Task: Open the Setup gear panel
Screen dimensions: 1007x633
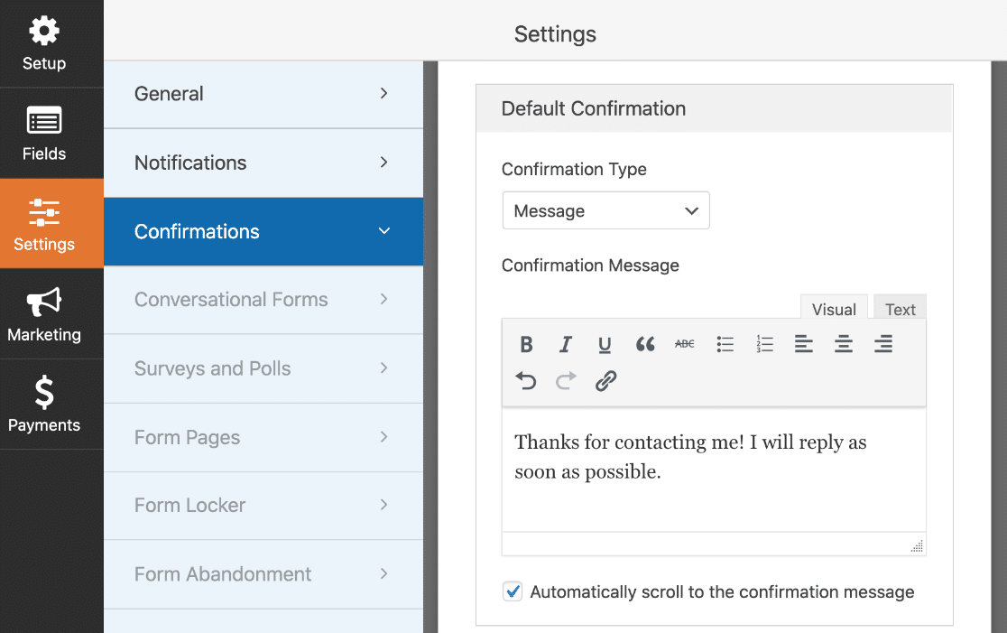Action: tap(44, 43)
